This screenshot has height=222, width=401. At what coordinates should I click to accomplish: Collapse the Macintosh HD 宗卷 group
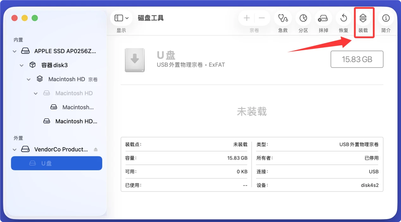tap(28, 79)
